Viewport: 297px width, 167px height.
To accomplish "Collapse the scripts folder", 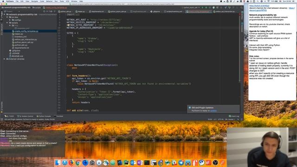I will point(7,23).
